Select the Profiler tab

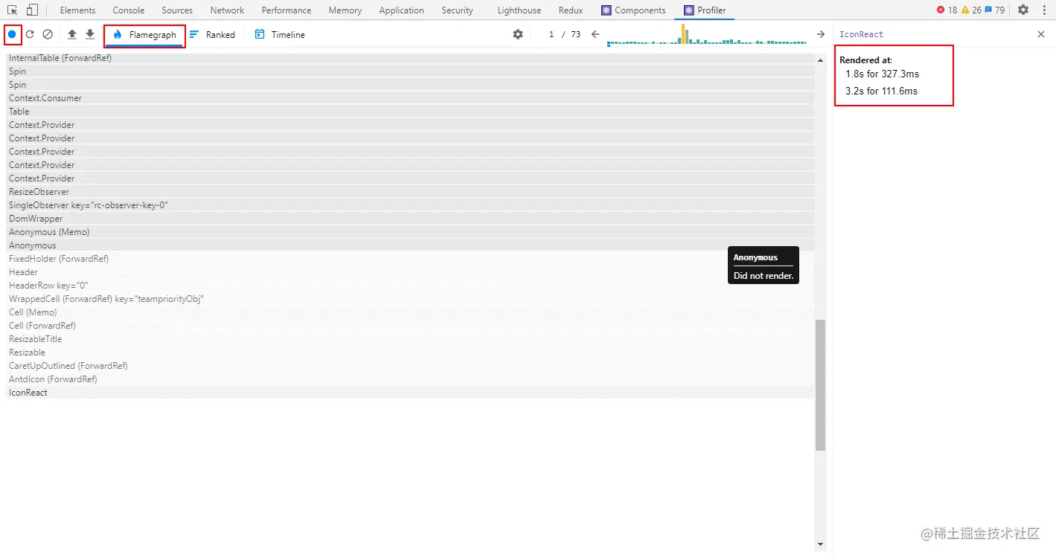[x=705, y=10]
